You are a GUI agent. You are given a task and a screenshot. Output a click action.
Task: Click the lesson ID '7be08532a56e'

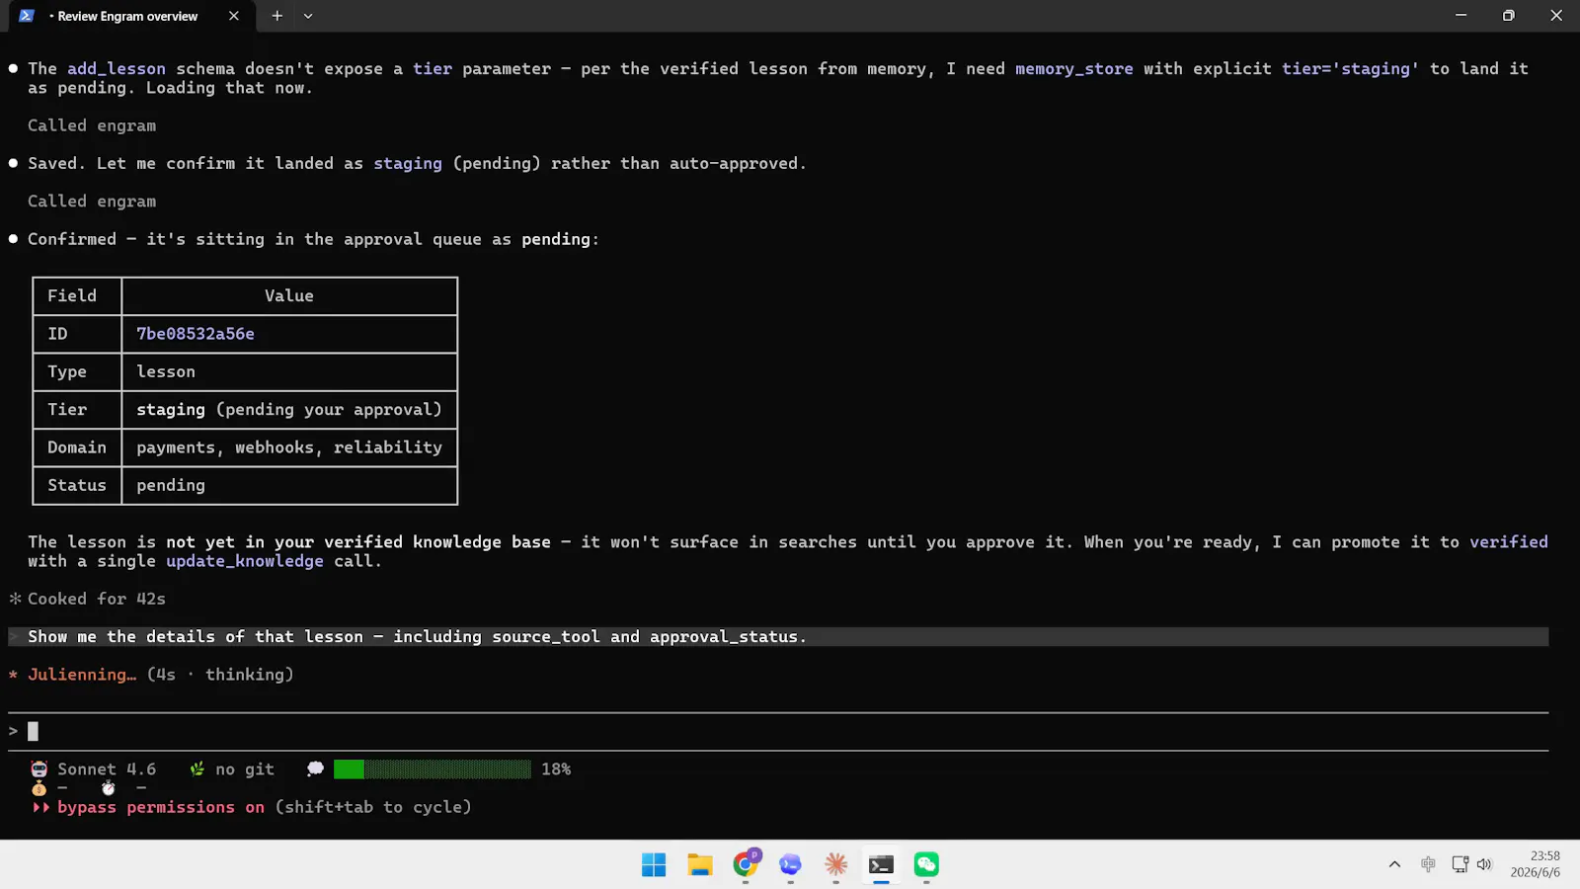[x=196, y=334]
